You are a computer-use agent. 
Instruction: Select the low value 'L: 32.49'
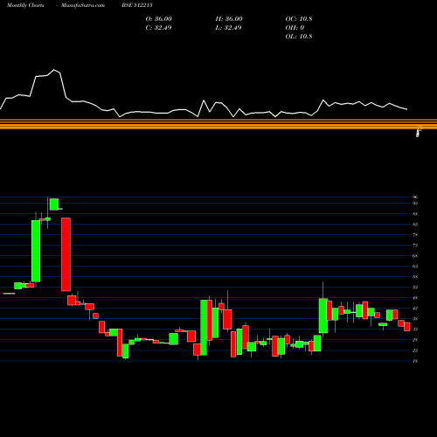(228, 28)
